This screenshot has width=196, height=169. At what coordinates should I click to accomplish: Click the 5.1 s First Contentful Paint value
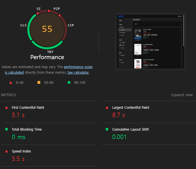[x=18, y=115]
